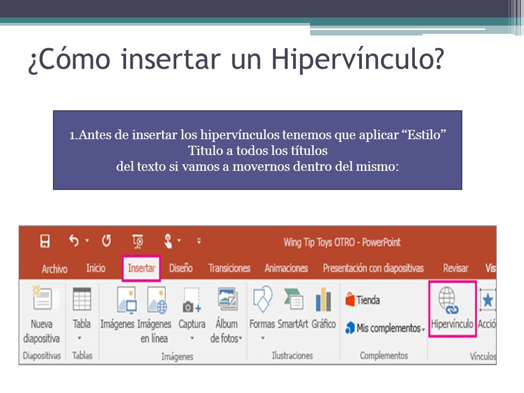Viewport: 524px width, 393px height.
Task: Click the Álbum de fotos icon
Action: pos(228,299)
